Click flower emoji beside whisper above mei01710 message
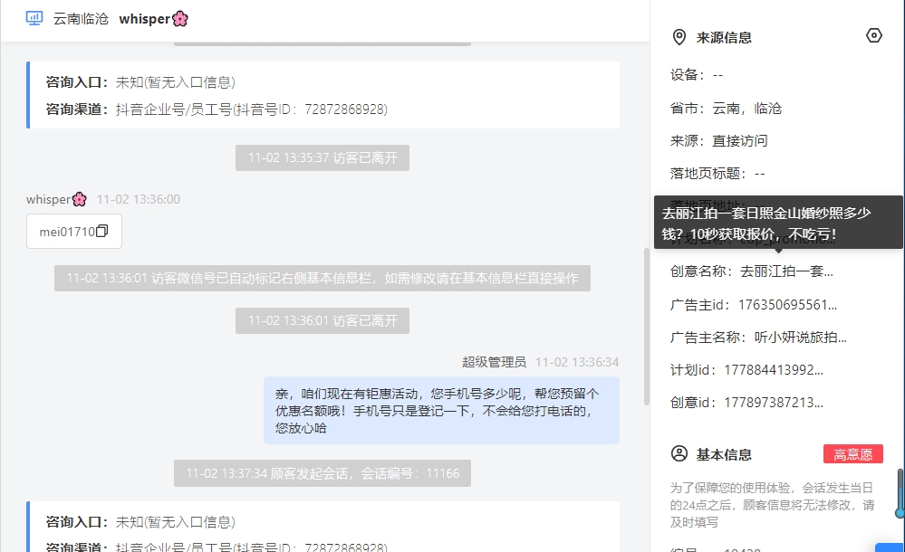This screenshot has height=552, width=905. [79, 199]
